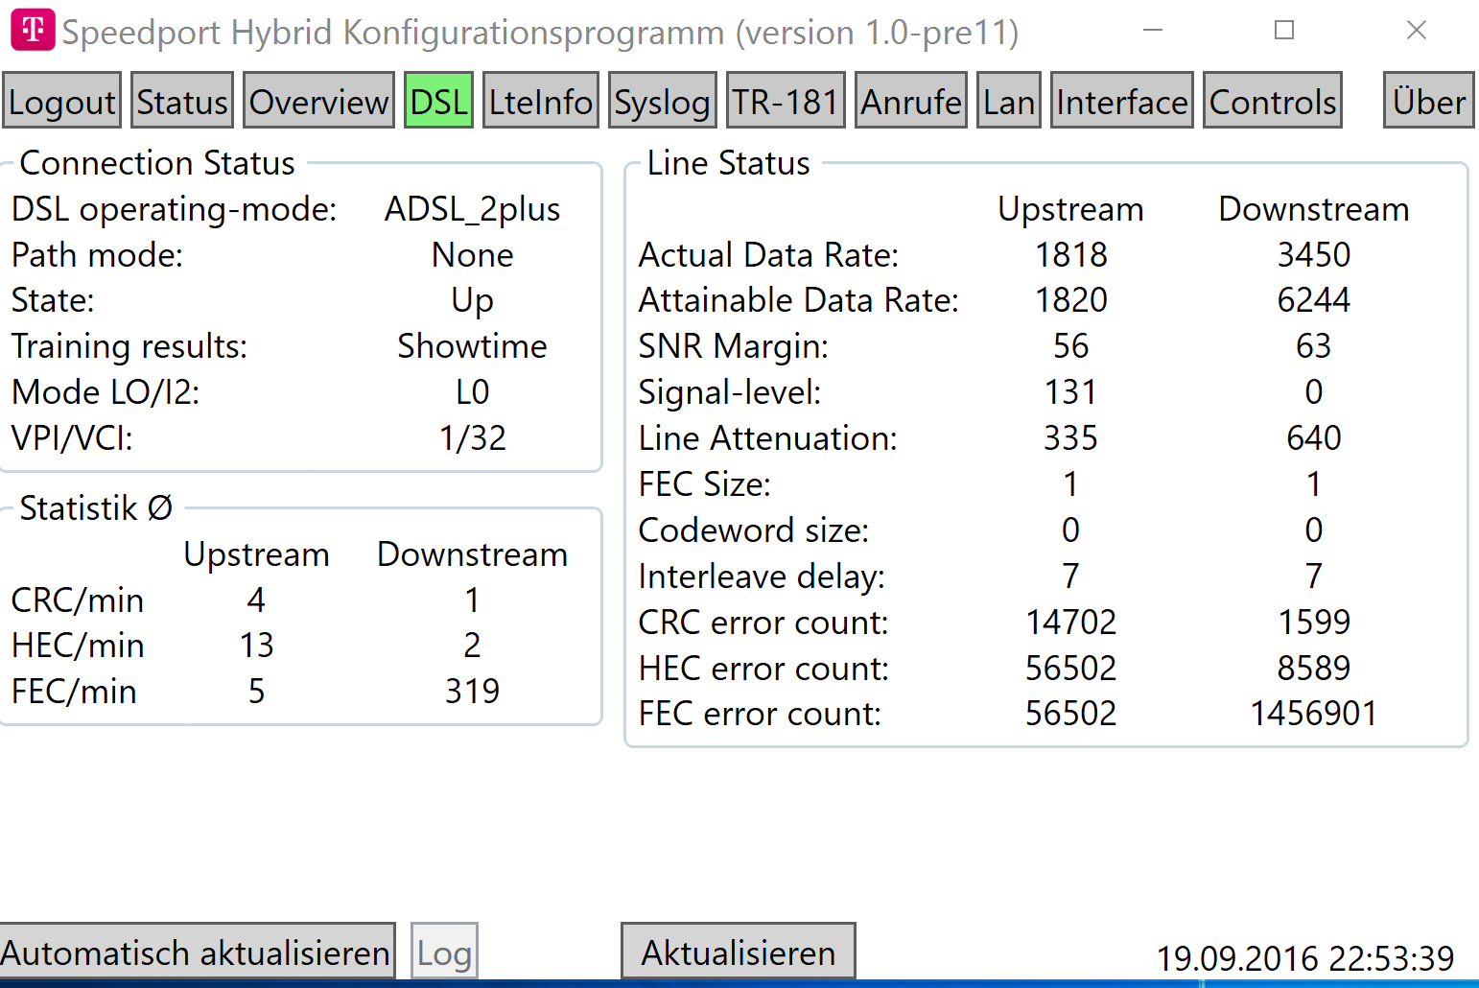
Task: Switch to the Lan tab
Action: tap(1009, 101)
